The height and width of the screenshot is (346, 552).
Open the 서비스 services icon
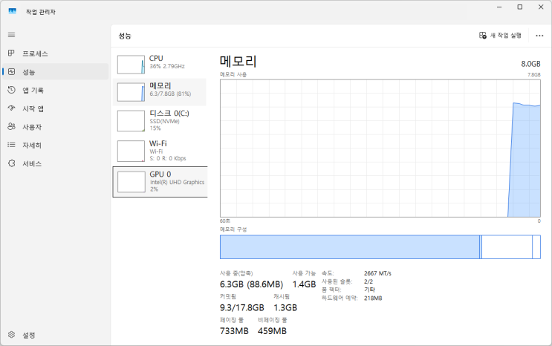[x=11, y=163]
